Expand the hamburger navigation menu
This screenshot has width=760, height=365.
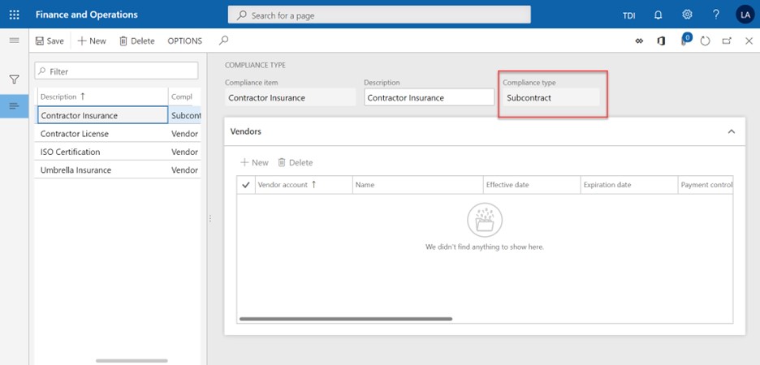[x=14, y=41]
